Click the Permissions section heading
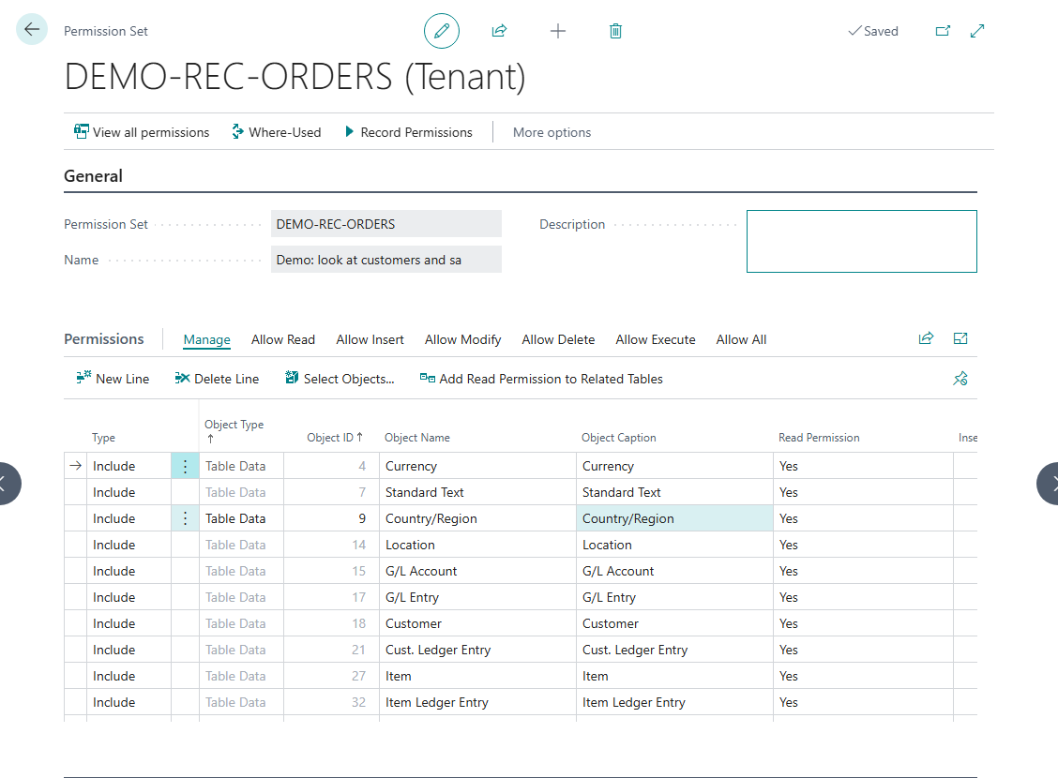This screenshot has height=778, width=1058. coord(104,339)
